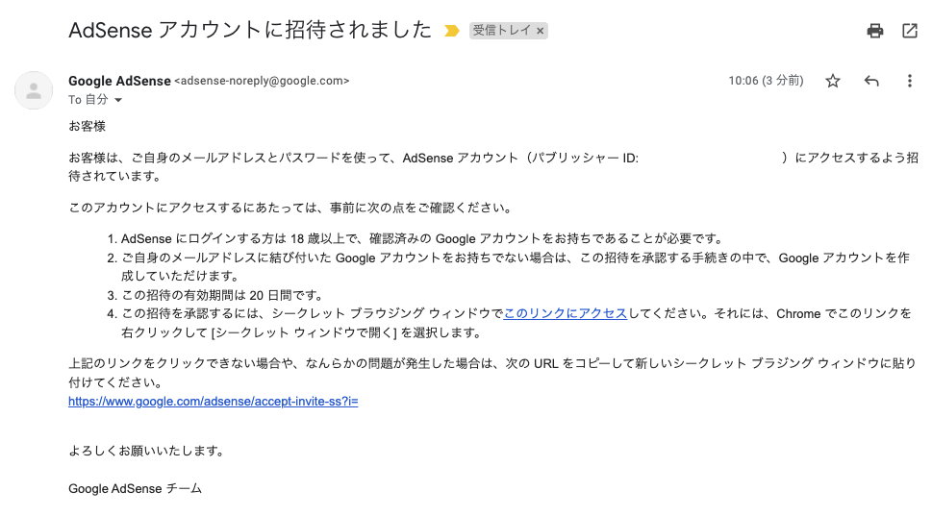
Task: Remove the 受信トレイ label with its x
Action: pyautogui.click(x=540, y=31)
